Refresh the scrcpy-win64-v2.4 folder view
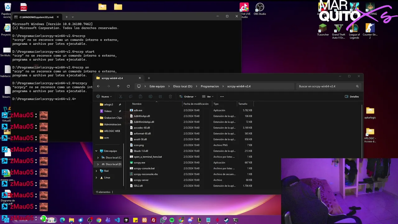The height and width of the screenshot is (224, 398). click(128, 86)
